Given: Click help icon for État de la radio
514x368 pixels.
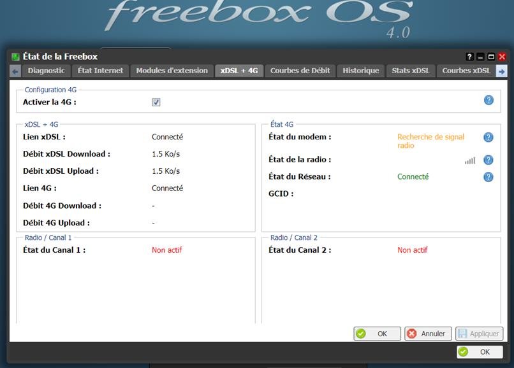Looking at the screenshot, I should pyautogui.click(x=488, y=160).
